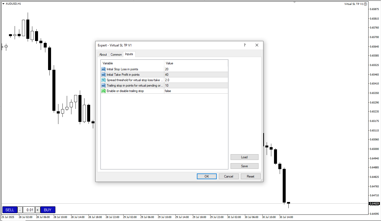Click the 28 Jul 14:00 time label
This screenshot has width=381, height=221.
click(x=78, y=217)
